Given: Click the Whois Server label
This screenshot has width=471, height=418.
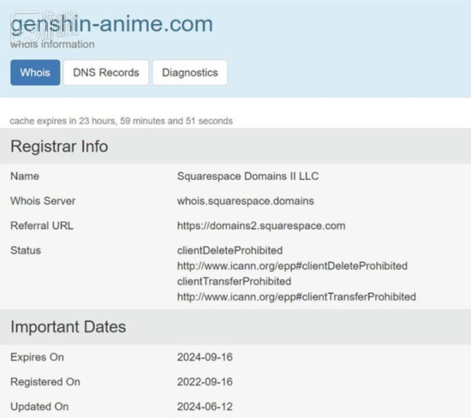Looking at the screenshot, I should click(x=43, y=201).
